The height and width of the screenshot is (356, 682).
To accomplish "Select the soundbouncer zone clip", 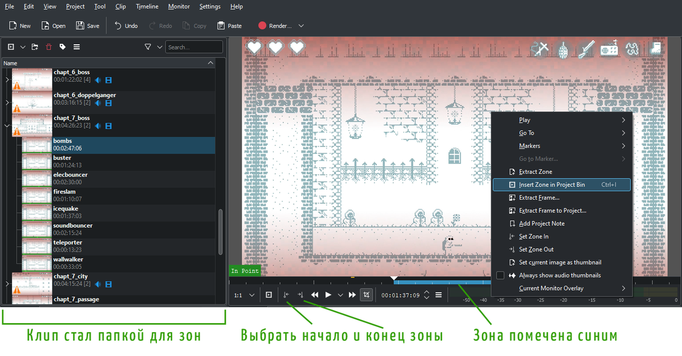I will tap(118, 230).
